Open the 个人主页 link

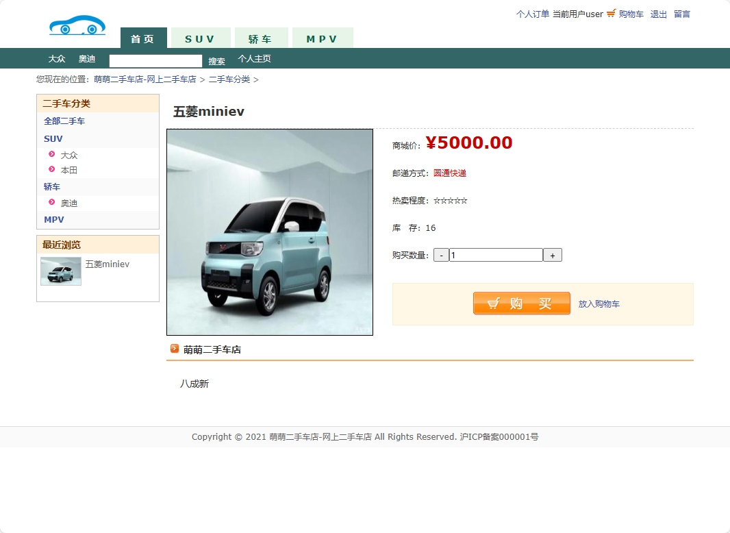pyautogui.click(x=254, y=59)
